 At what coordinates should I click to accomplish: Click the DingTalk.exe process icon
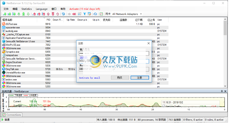(x=4, y=69)
